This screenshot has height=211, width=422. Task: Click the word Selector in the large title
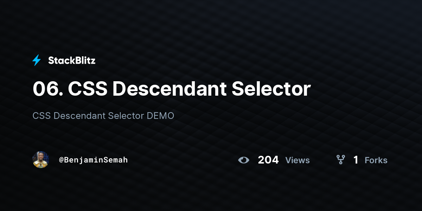(x=271, y=89)
